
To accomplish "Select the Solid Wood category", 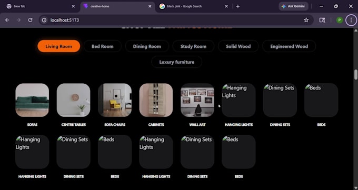I will click(238, 46).
